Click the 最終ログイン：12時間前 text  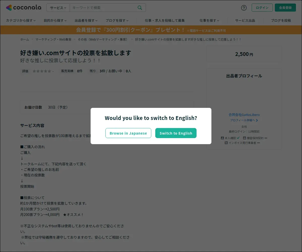244,132
